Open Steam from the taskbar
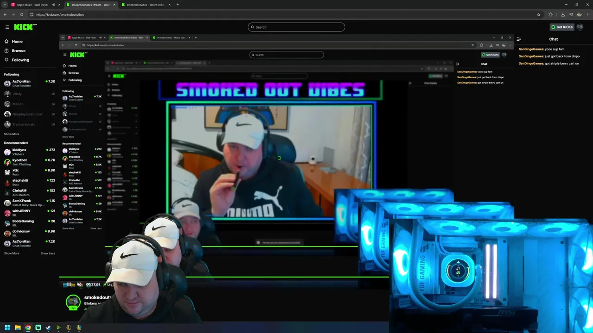 pos(48,328)
